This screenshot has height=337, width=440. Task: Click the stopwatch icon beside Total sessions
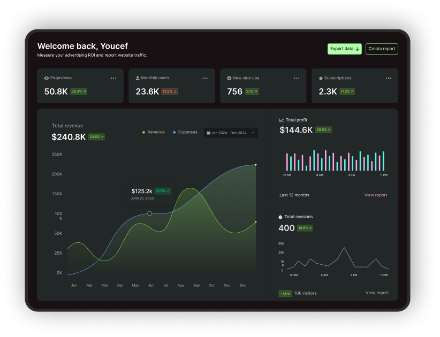click(x=280, y=217)
